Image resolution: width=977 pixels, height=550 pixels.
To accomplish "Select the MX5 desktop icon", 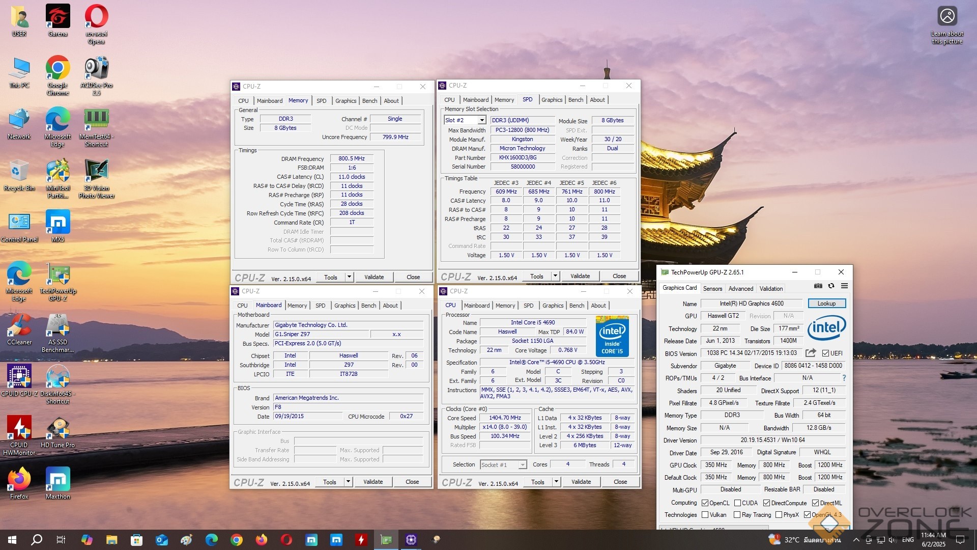I will click(x=58, y=227).
